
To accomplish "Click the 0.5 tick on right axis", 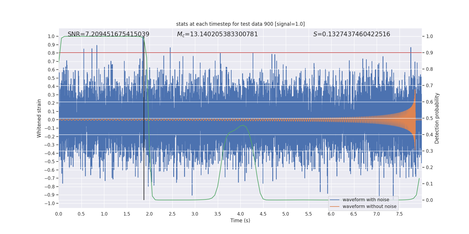I will (x=429, y=118).
